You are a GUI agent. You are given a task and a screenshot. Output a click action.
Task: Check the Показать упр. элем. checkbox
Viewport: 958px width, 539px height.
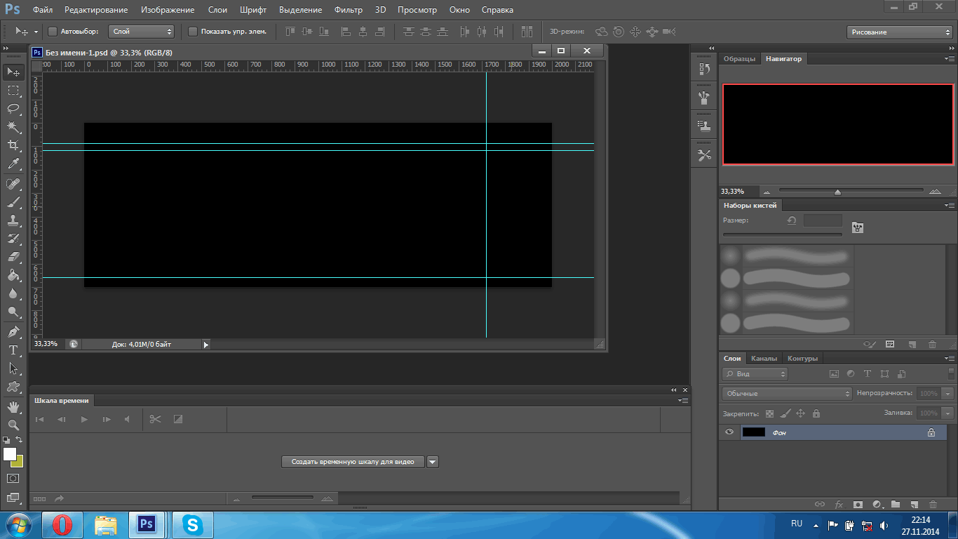pyautogui.click(x=193, y=32)
